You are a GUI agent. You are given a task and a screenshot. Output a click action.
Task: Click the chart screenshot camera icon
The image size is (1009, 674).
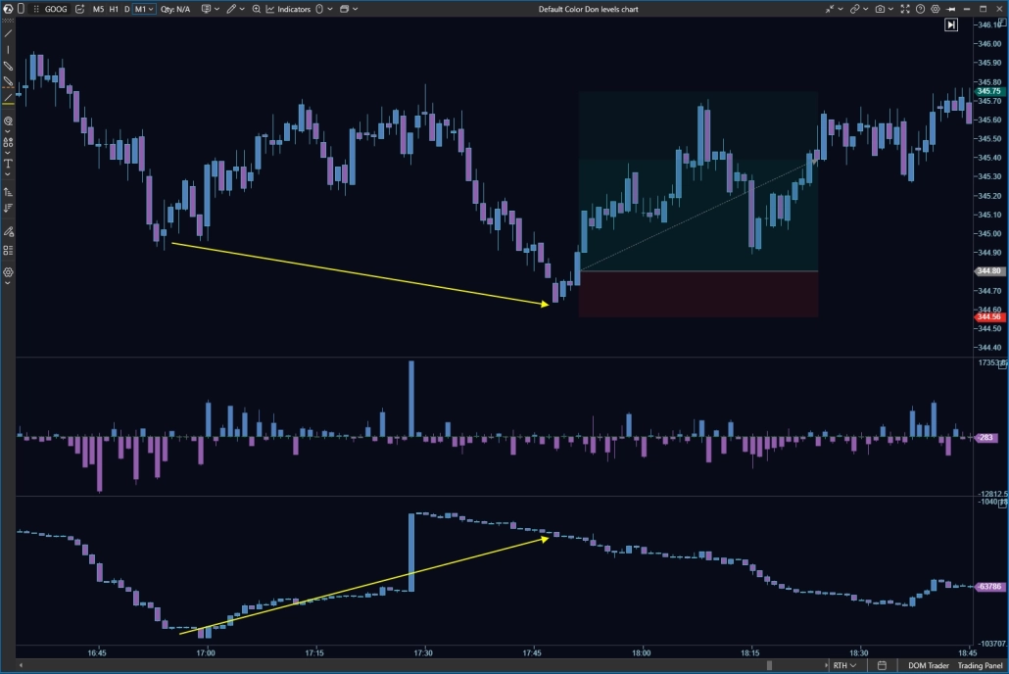tap(880, 9)
